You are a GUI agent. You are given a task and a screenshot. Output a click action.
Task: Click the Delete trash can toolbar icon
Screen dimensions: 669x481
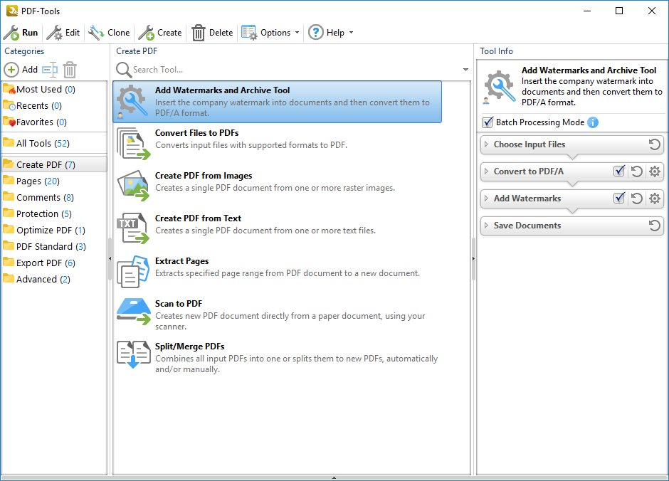pos(199,33)
